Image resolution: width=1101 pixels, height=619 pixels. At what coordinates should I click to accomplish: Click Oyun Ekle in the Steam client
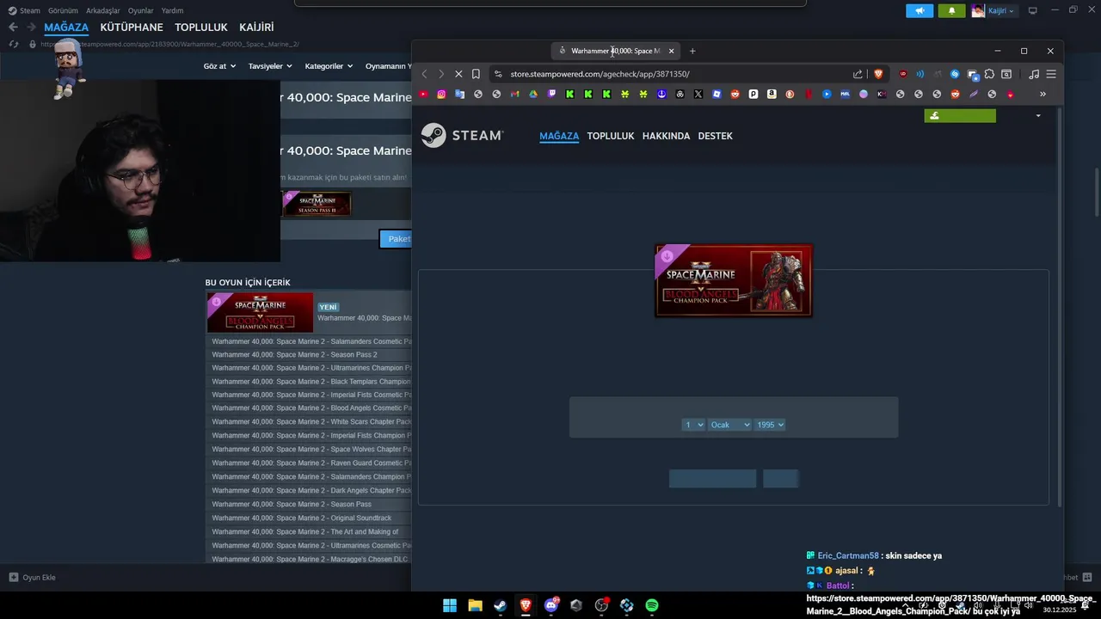[33, 578]
